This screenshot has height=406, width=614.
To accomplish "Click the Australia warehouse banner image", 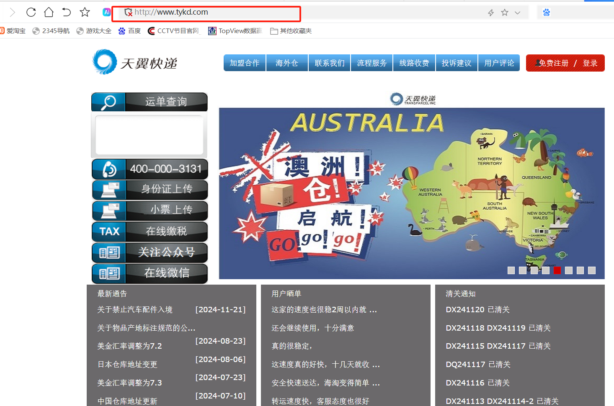I will pyautogui.click(x=411, y=193).
